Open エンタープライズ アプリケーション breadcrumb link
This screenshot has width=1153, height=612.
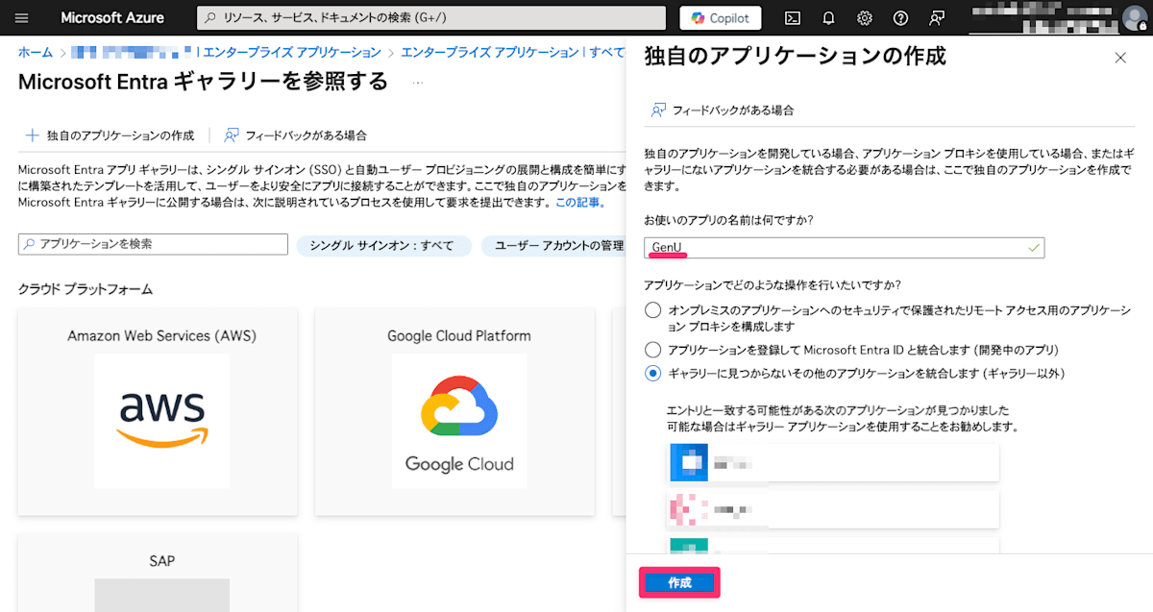point(292,52)
